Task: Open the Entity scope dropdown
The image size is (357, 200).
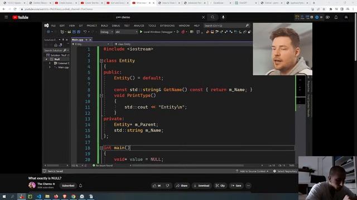Action: (91, 44)
